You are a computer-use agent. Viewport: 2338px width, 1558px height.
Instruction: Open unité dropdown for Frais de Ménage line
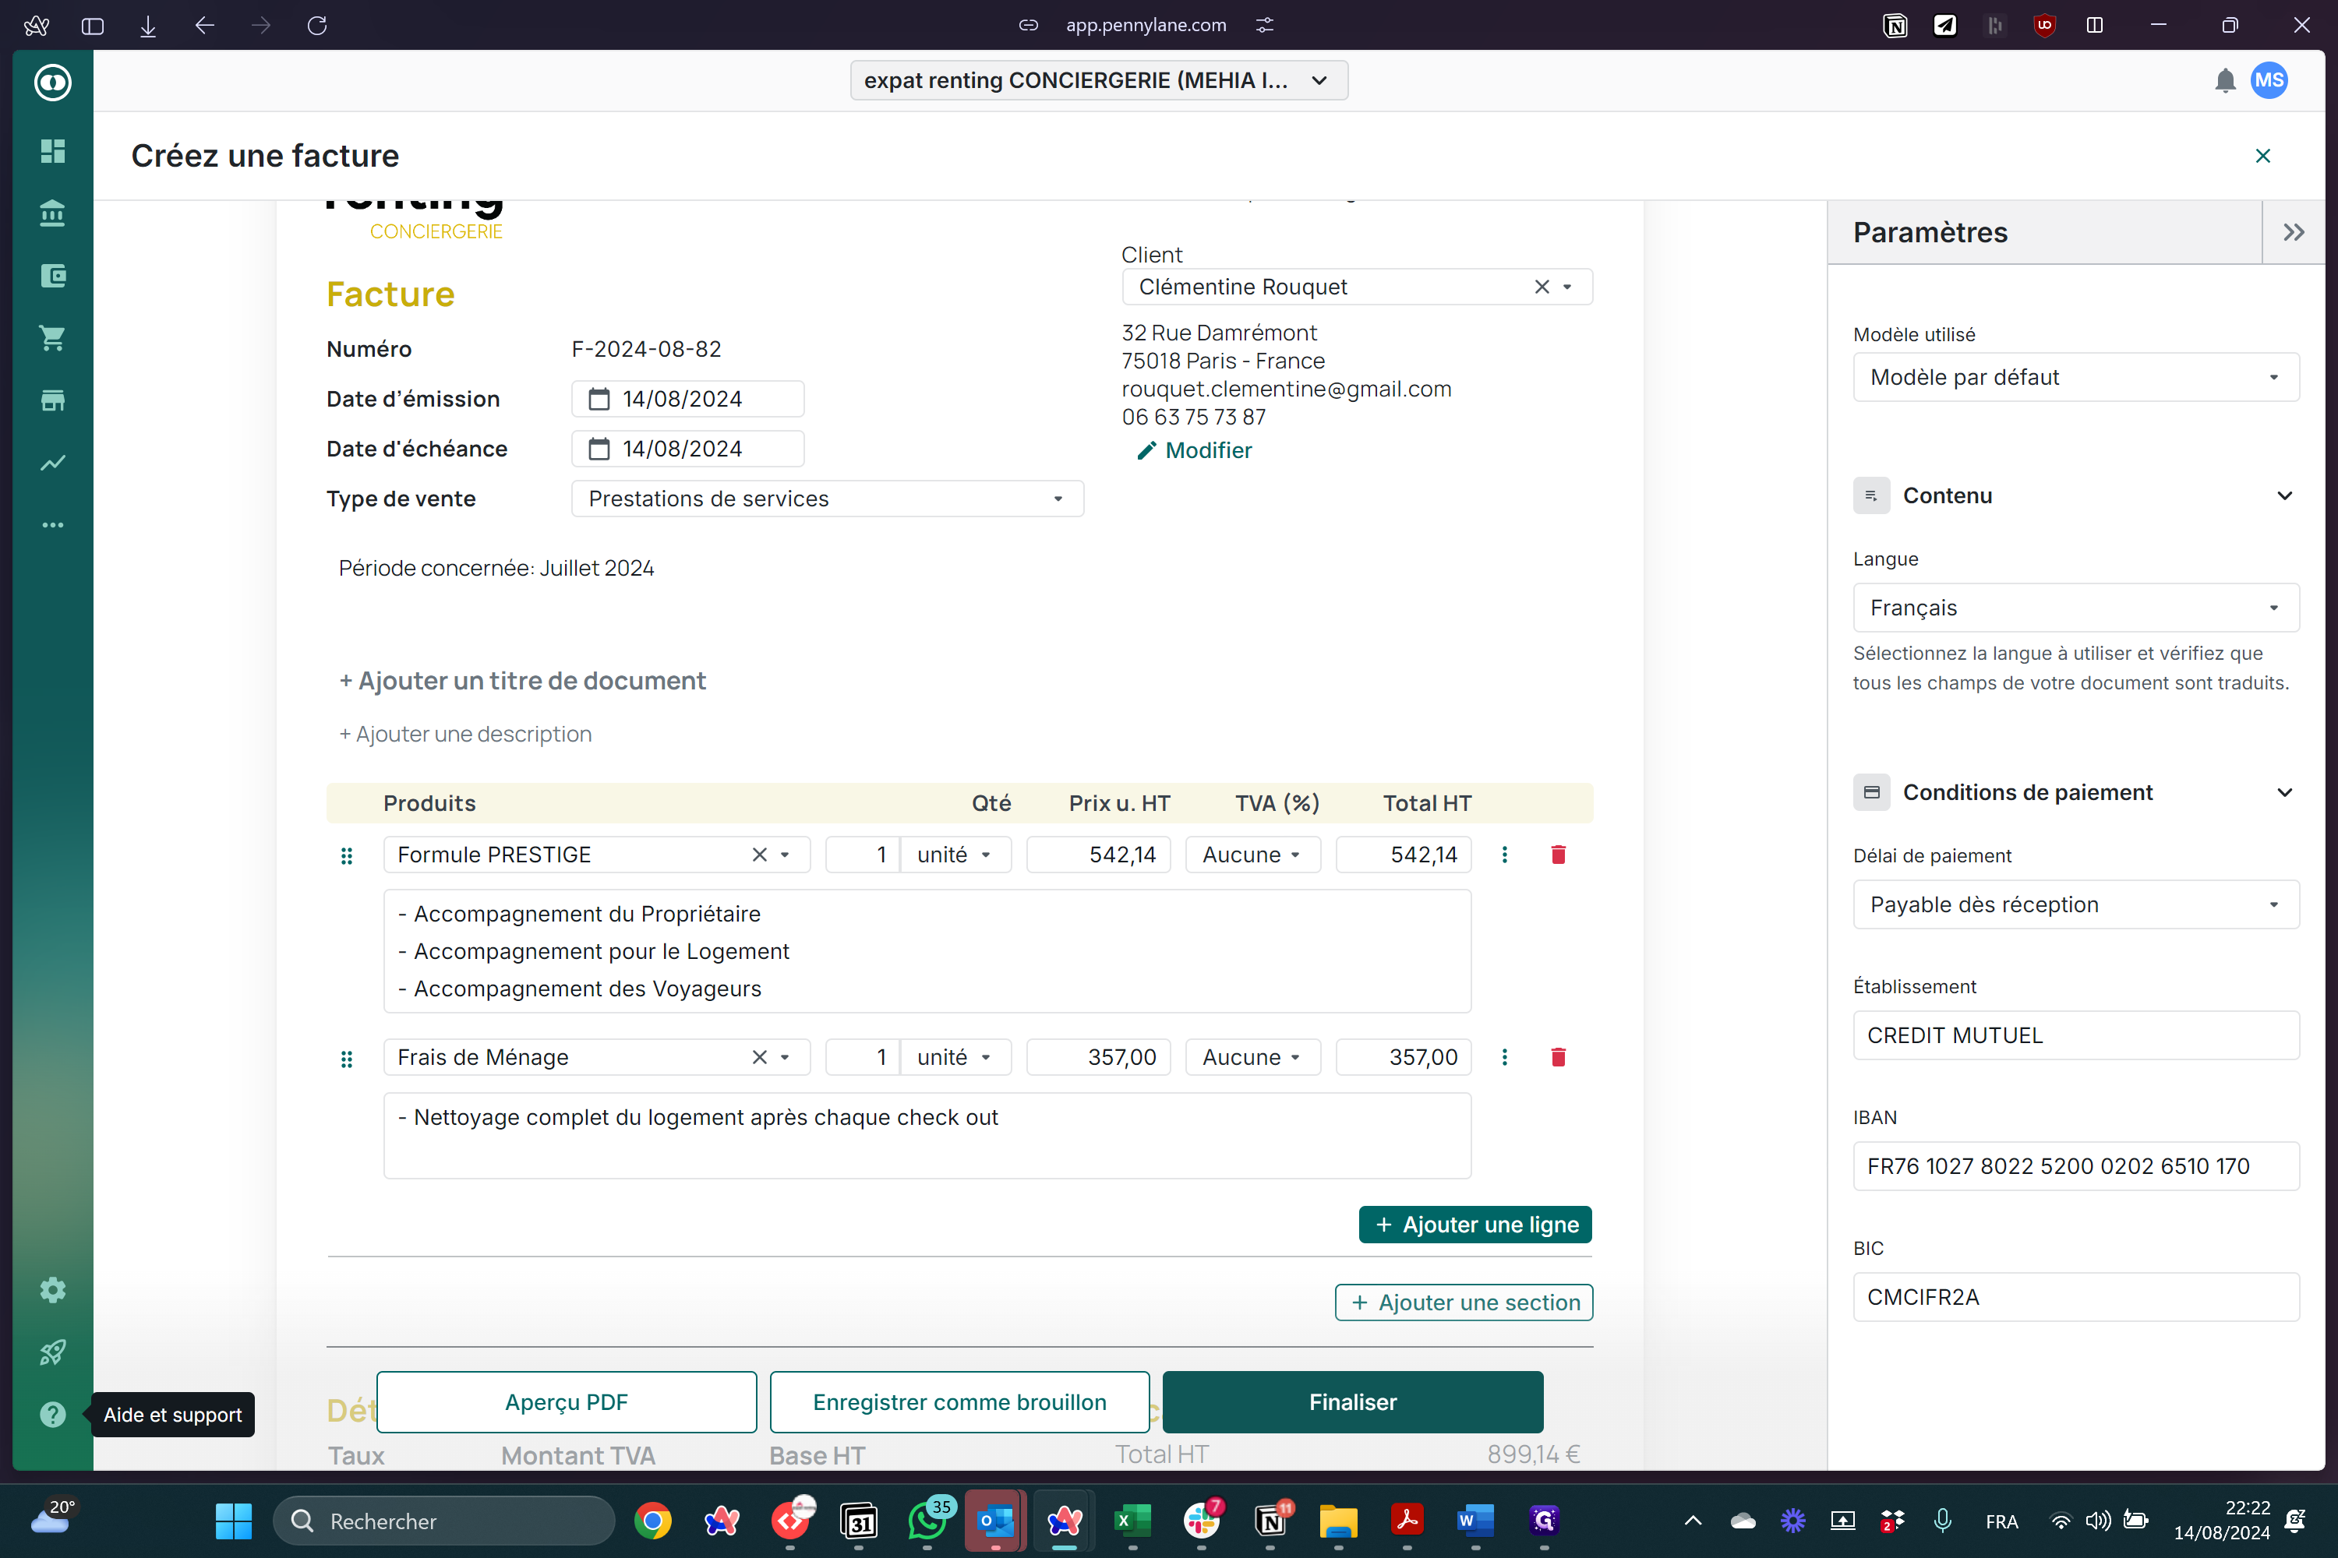point(955,1057)
